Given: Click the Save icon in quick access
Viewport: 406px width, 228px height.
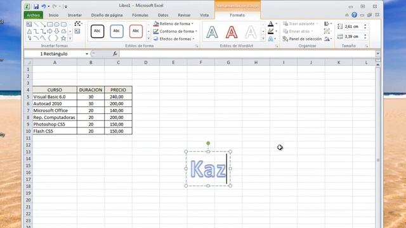Looking at the screenshot, I should pyautogui.click(x=36, y=6).
